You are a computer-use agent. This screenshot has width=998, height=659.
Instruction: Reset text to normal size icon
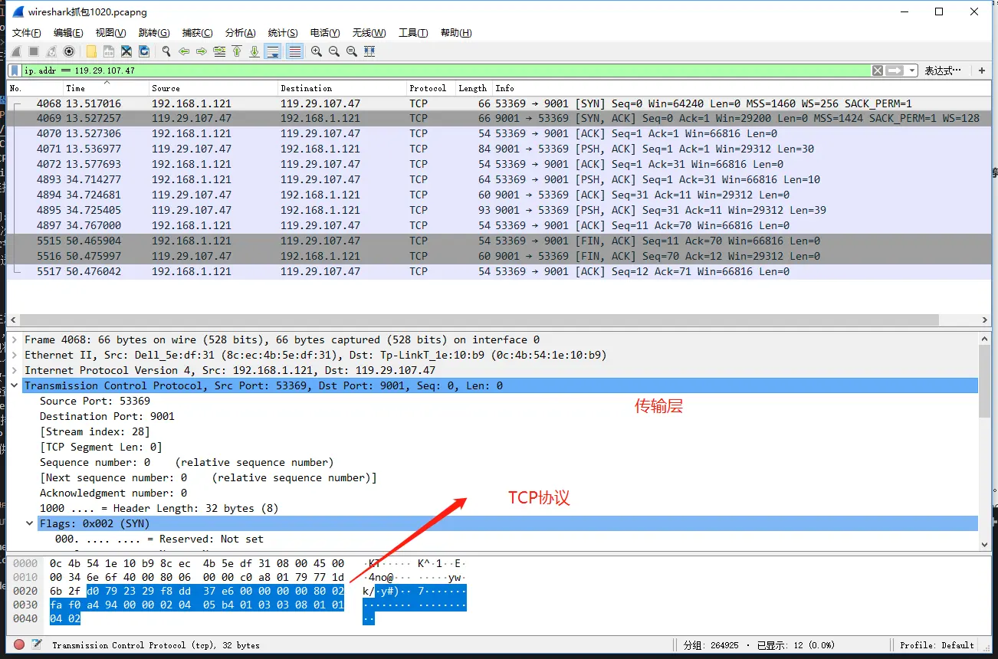(x=352, y=51)
